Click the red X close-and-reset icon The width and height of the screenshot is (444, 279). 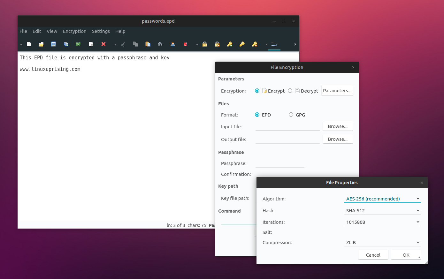point(103,44)
